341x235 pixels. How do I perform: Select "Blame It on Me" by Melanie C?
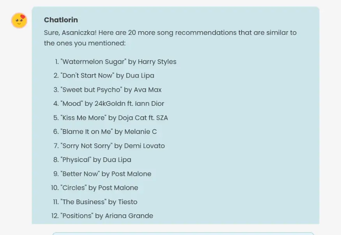click(108, 132)
